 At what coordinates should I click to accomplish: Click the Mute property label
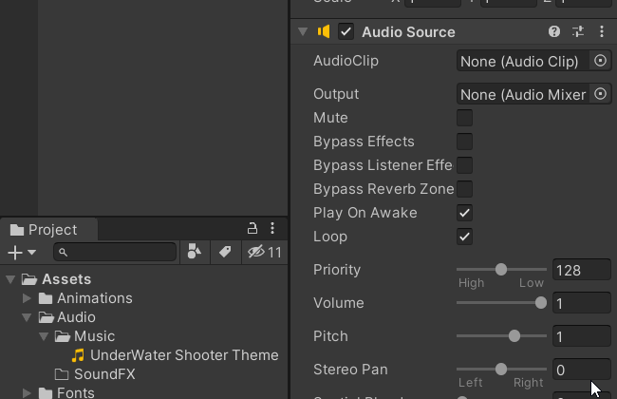(x=330, y=118)
